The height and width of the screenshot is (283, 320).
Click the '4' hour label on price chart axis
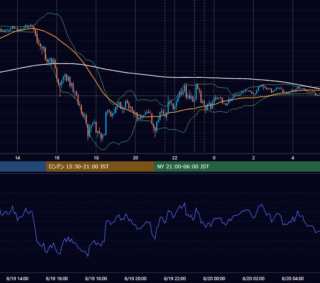tap(293, 158)
